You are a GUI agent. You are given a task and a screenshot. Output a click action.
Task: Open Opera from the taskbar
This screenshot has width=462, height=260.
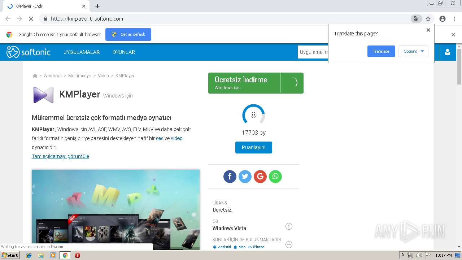(77, 255)
